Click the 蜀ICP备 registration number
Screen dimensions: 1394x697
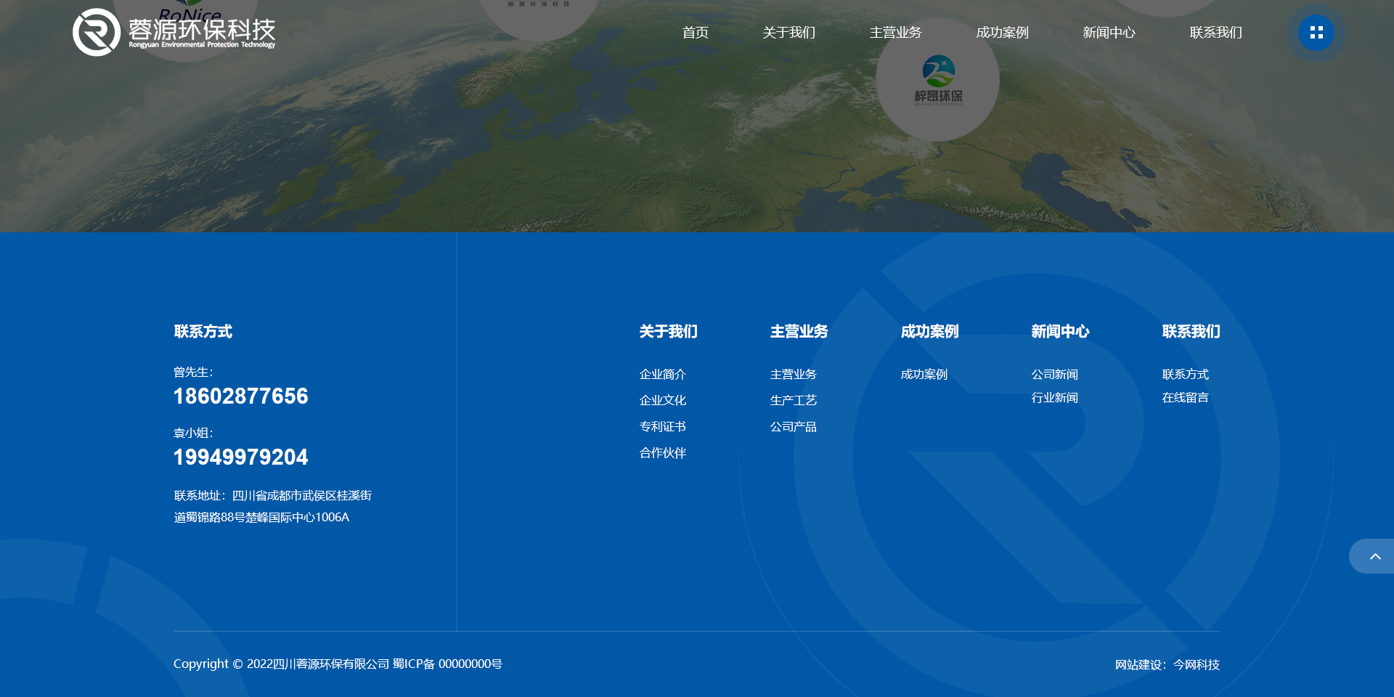(447, 664)
